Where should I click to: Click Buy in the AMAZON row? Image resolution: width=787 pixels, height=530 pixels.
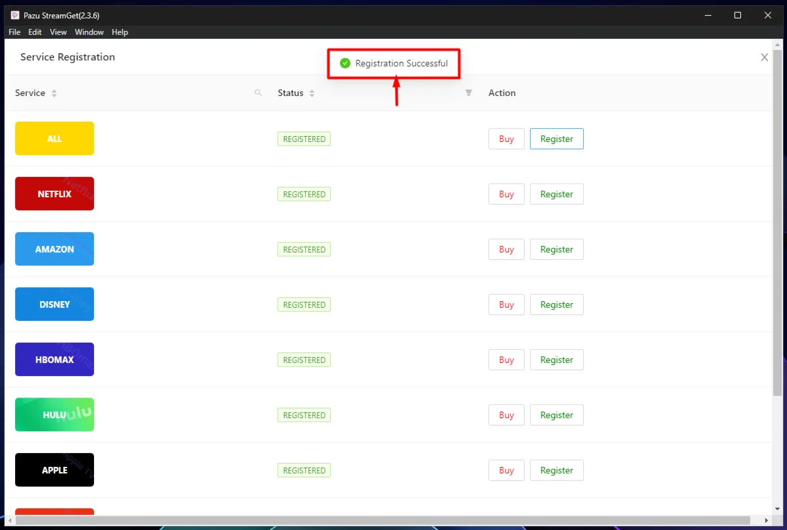click(506, 249)
